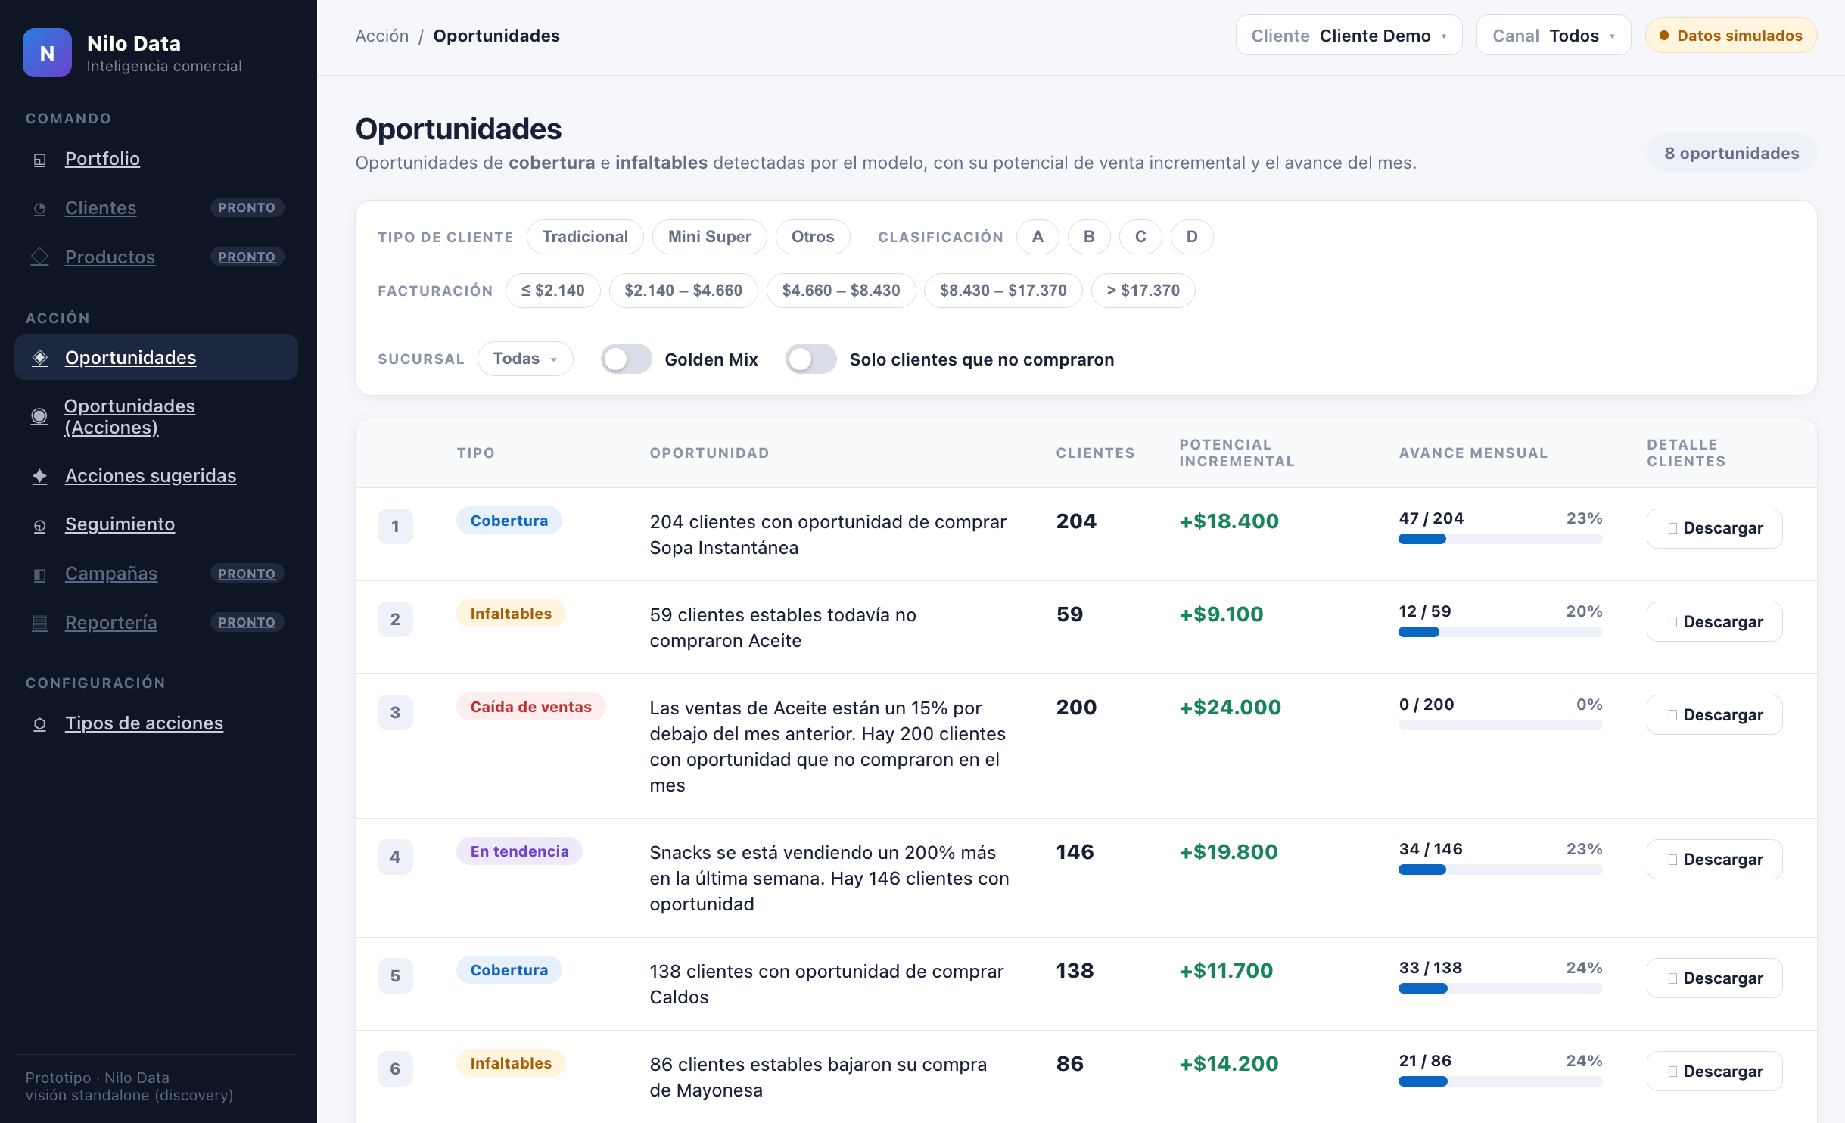Enable Solo clientes que no compraron switch

[x=811, y=359]
